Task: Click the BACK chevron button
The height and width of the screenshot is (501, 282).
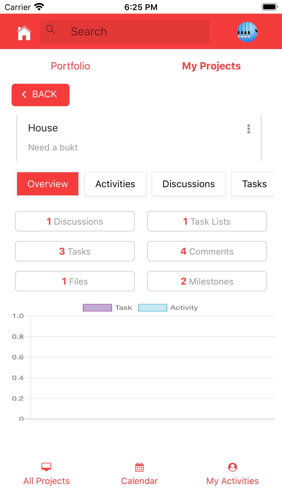Action: (40, 95)
